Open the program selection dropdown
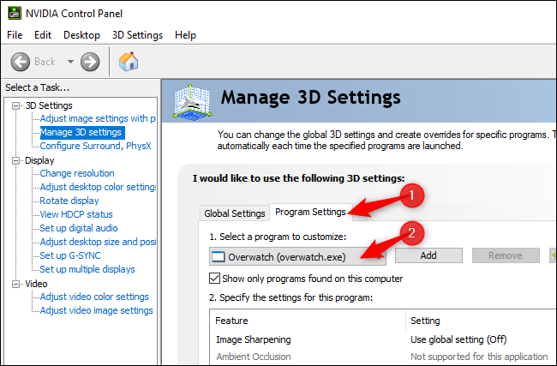 379,256
